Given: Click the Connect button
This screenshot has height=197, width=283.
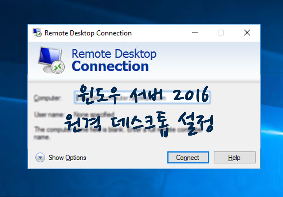Looking at the screenshot, I should 188,157.
